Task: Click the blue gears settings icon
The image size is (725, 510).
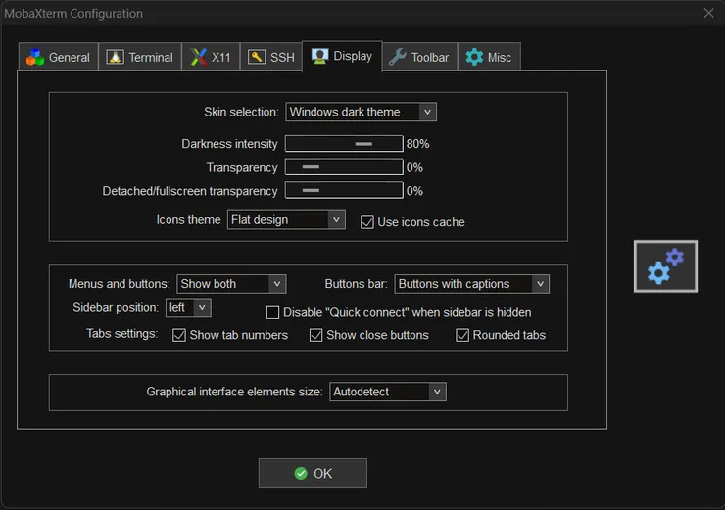Action: [665, 266]
